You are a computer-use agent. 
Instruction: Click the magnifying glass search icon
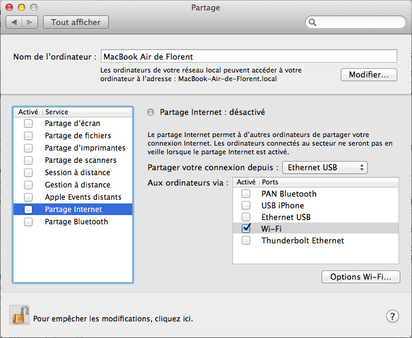(313, 22)
